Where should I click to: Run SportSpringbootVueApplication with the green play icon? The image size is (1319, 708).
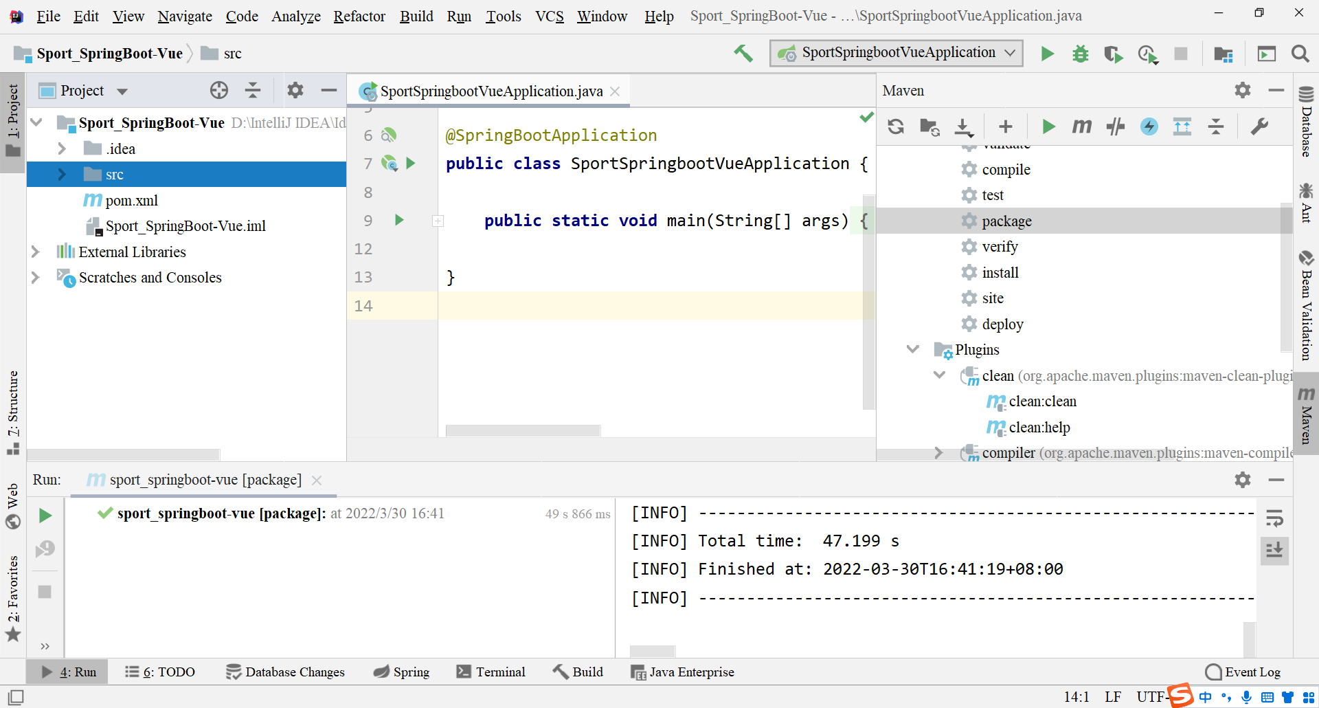pyautogui.click(x=1047, y=54)
